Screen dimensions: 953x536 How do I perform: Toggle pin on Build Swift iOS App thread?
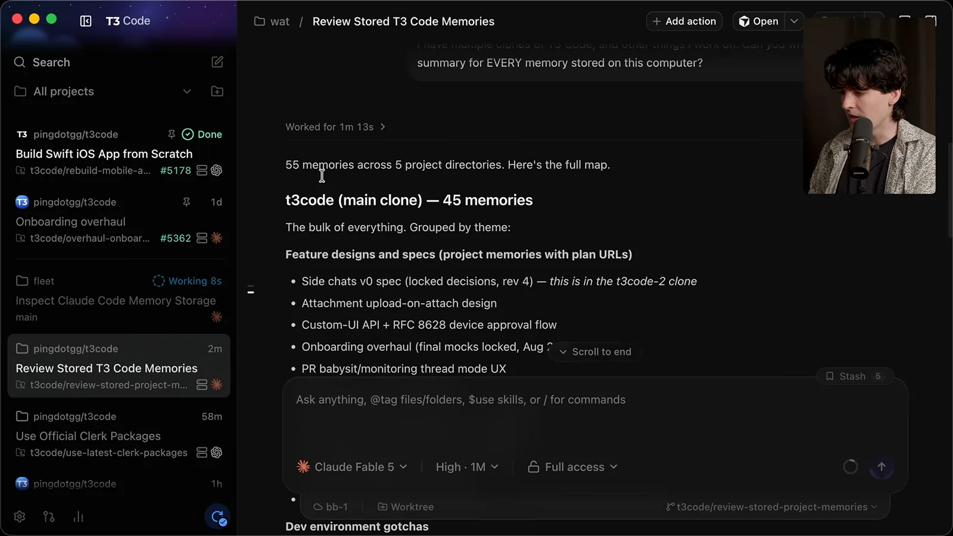click(172, 134)
